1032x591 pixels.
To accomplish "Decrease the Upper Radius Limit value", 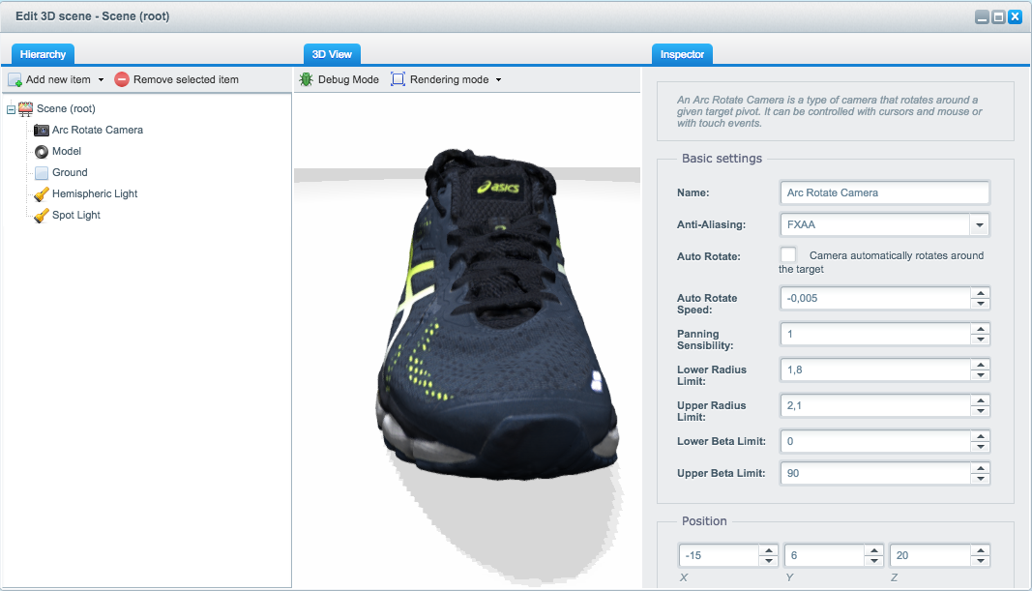I will [x=981, y=411].
